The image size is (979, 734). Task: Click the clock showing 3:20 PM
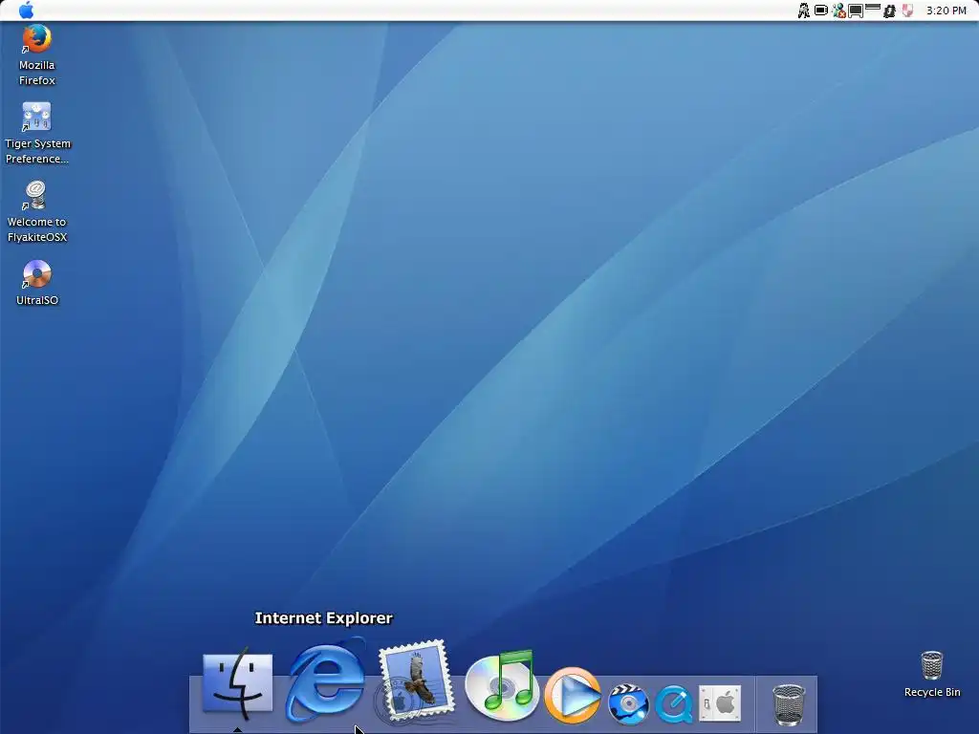[946, 10]
